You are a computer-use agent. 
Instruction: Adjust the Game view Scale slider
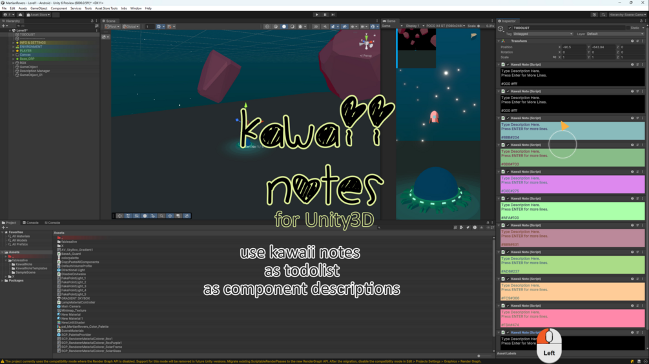point(481,26)
